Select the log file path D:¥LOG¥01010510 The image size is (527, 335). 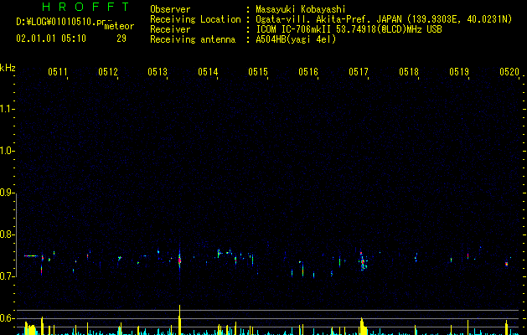pyautogui.click(x=56, y=22)
